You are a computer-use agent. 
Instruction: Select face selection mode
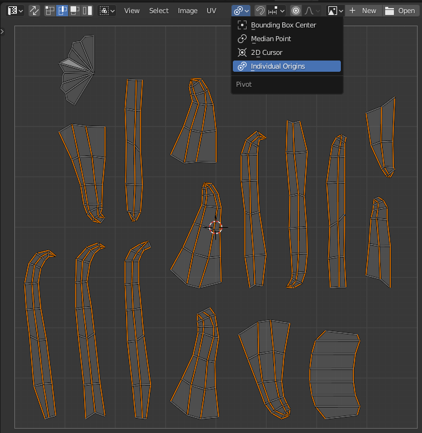tap(75, 11)
